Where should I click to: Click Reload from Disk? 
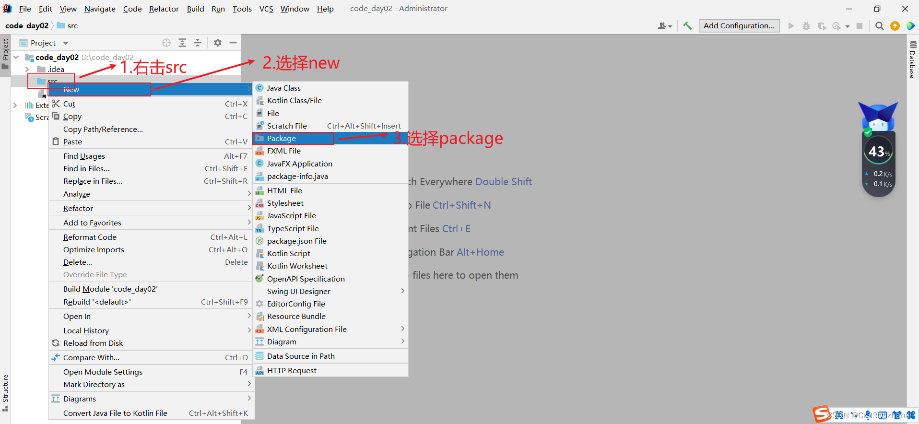tap(151, 343)
